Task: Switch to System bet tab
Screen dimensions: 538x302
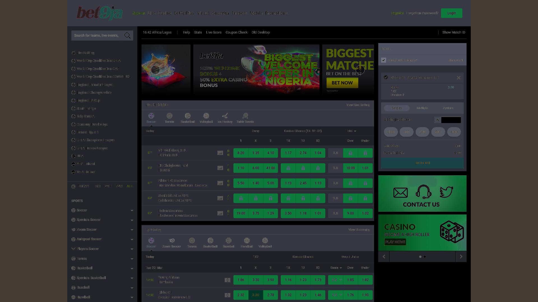Action: 448,108
